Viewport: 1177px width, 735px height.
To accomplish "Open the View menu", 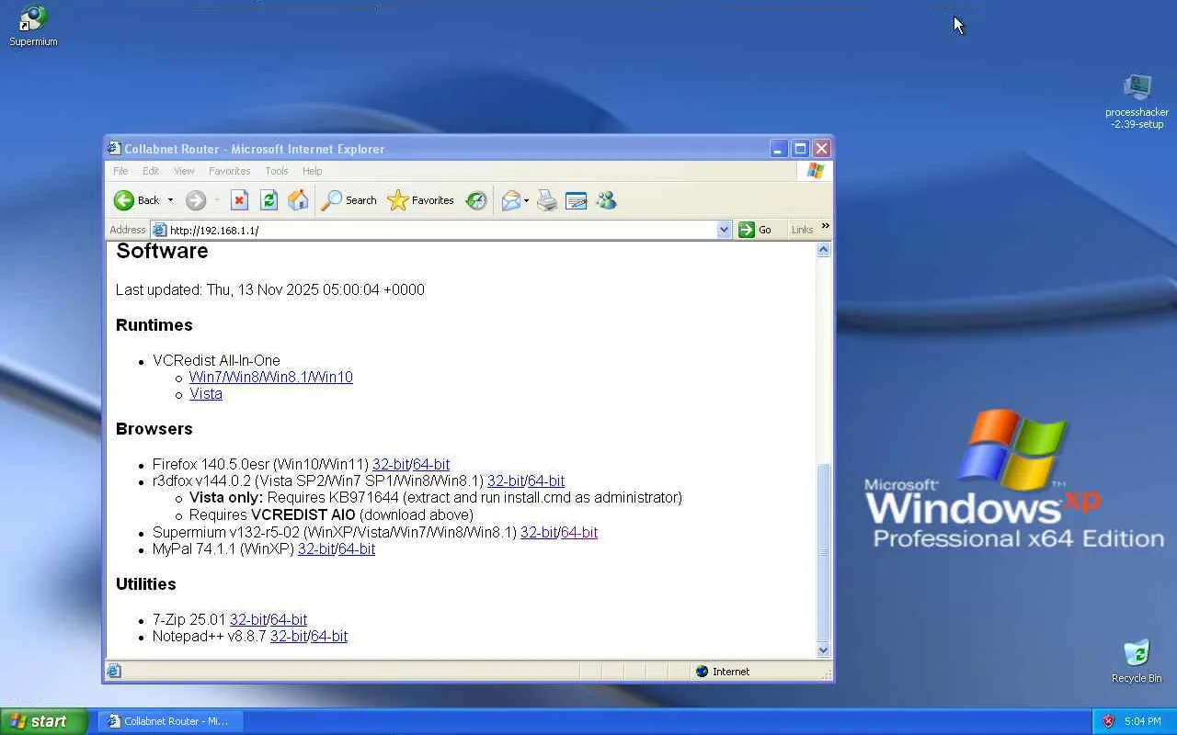I will pos(184,171).
